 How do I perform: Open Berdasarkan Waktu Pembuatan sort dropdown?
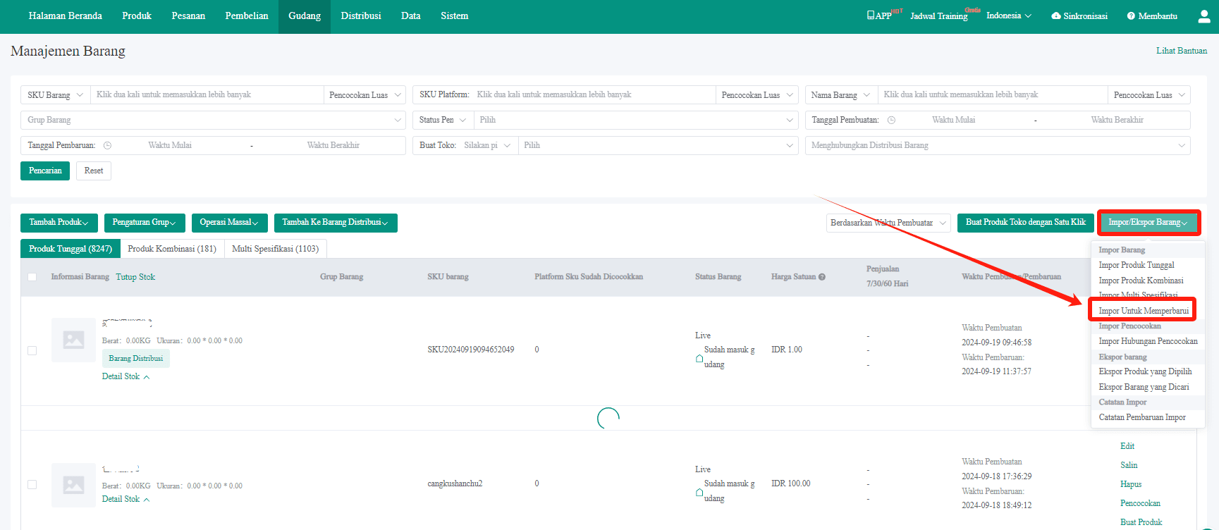888,223
